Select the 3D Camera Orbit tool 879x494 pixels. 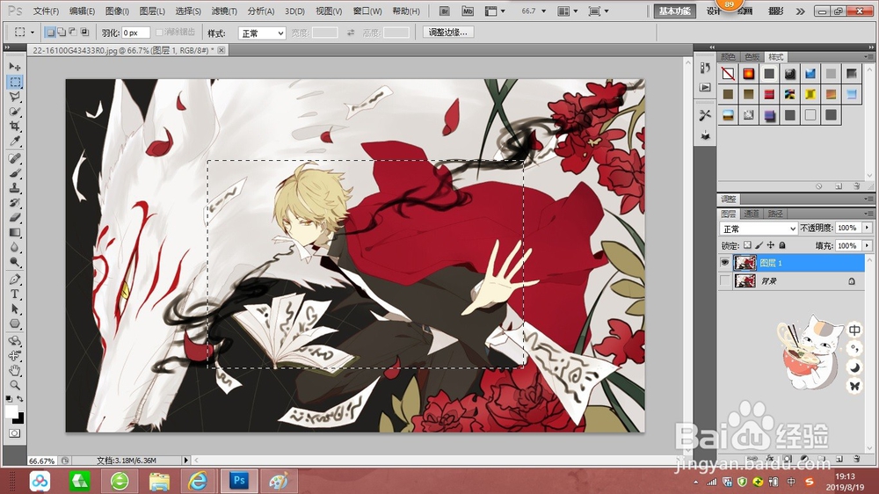[x=15, y=355]
